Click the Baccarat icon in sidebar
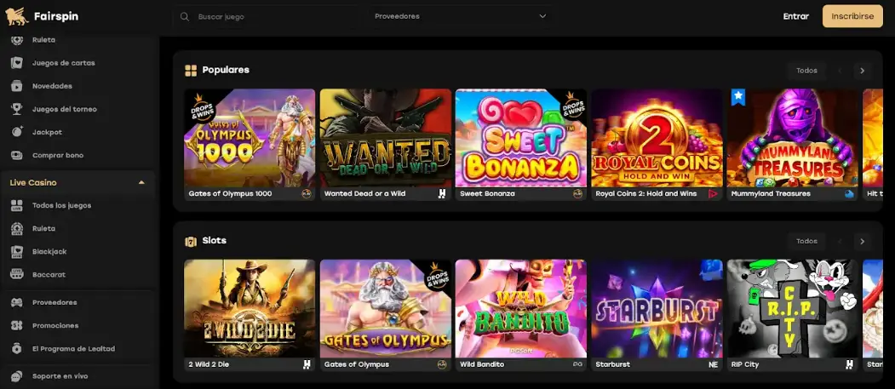Image resolution: width=895 pixels, height=389 pixels. (x=17, y=274)
